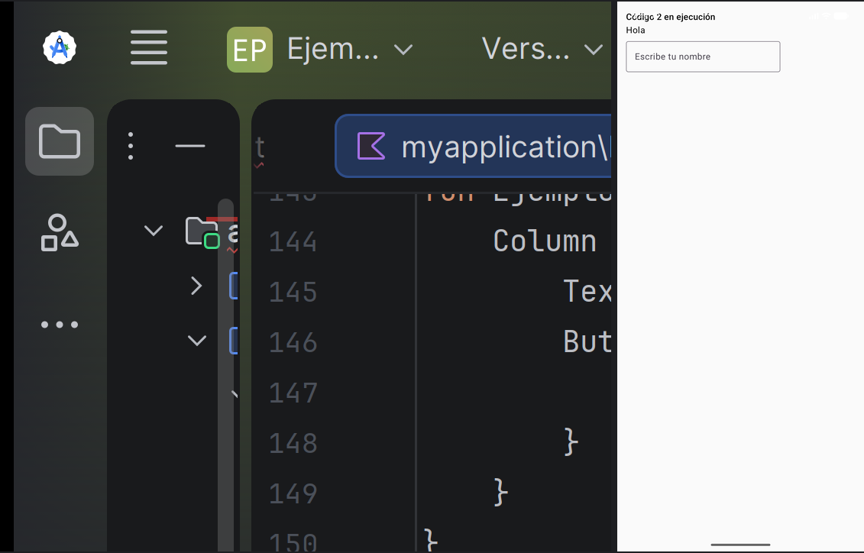This screenshot has height=553, width=864.
Task: Focus the Escribe tu nombre field
Action: coord(703,57)
